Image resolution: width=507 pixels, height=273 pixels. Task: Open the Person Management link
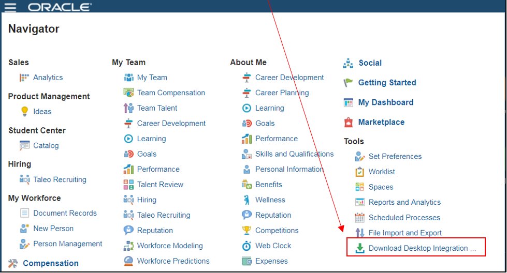[x=67, y=244]
